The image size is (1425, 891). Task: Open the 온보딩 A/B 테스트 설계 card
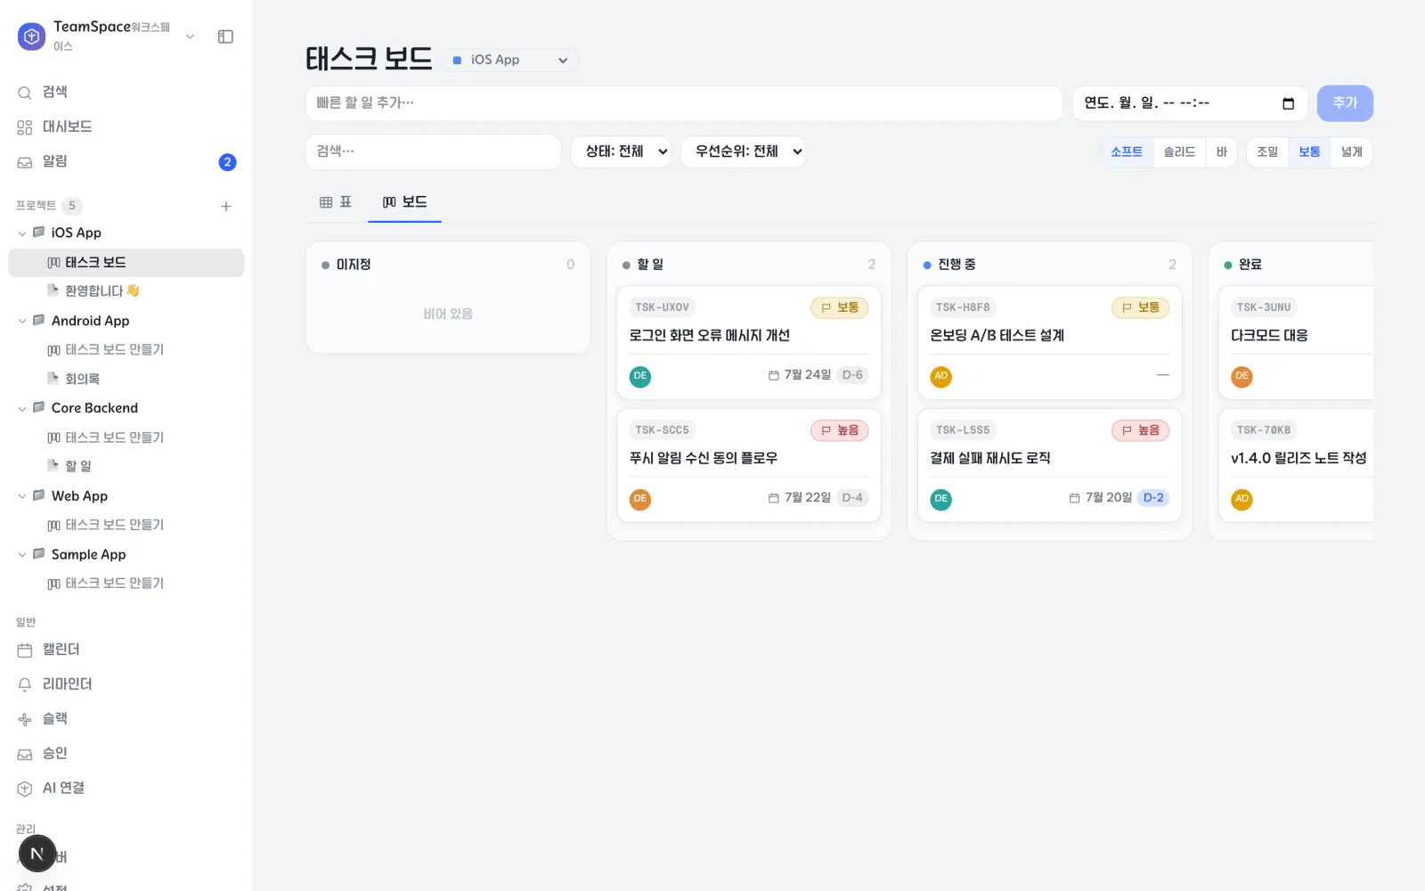[x=1050, y=342]
